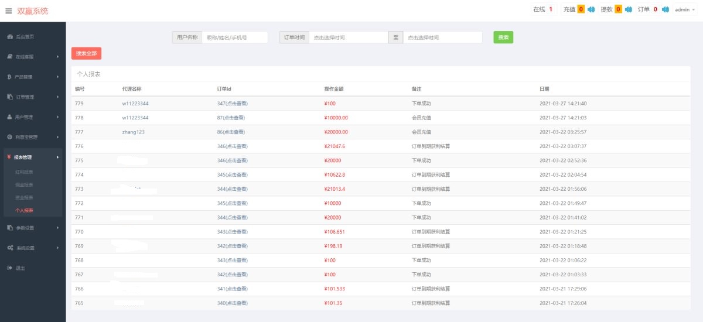Image resolution: width=703 pixels, height=322 pixels.
Task: Select 退出 in the sidebar
Action: click(20, 268)
